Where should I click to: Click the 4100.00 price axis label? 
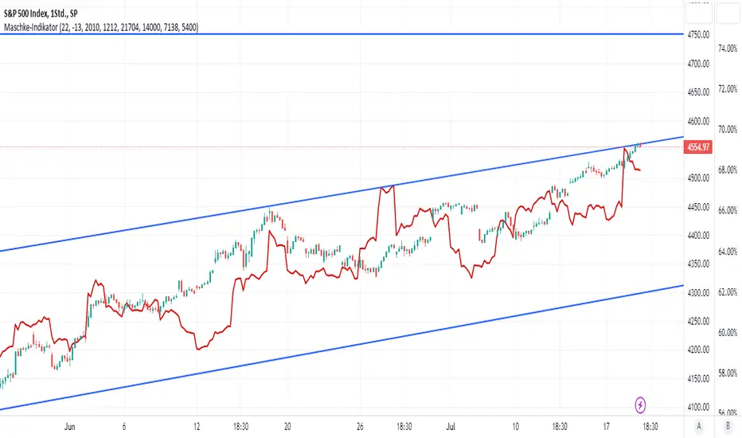pyautogui.click(x=698, y=407)
